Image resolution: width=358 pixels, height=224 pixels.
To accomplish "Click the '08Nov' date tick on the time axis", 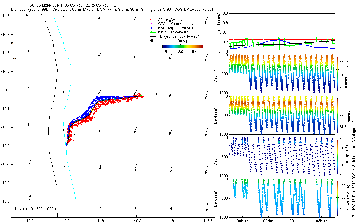I will point(295,221).
